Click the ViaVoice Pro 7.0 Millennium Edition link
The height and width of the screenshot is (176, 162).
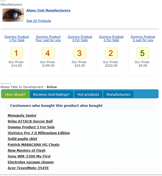coord(39,133)
